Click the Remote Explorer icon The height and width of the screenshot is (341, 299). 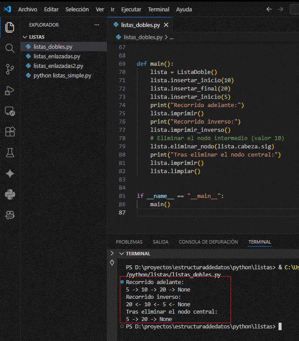coord(10,111)
